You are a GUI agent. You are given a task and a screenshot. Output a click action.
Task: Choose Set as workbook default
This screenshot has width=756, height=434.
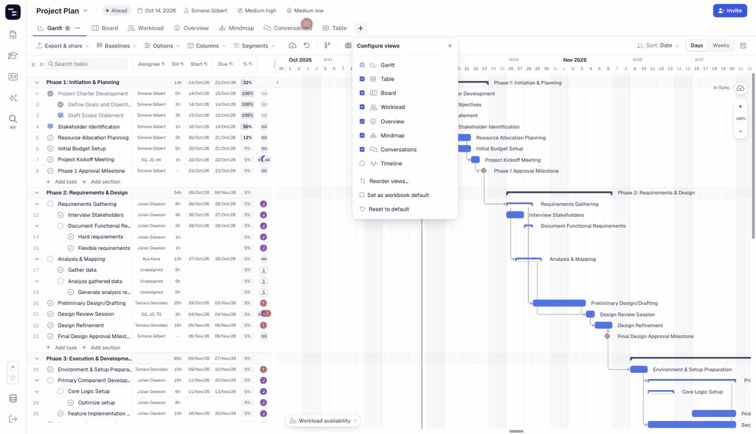click(x=394, y=195)
